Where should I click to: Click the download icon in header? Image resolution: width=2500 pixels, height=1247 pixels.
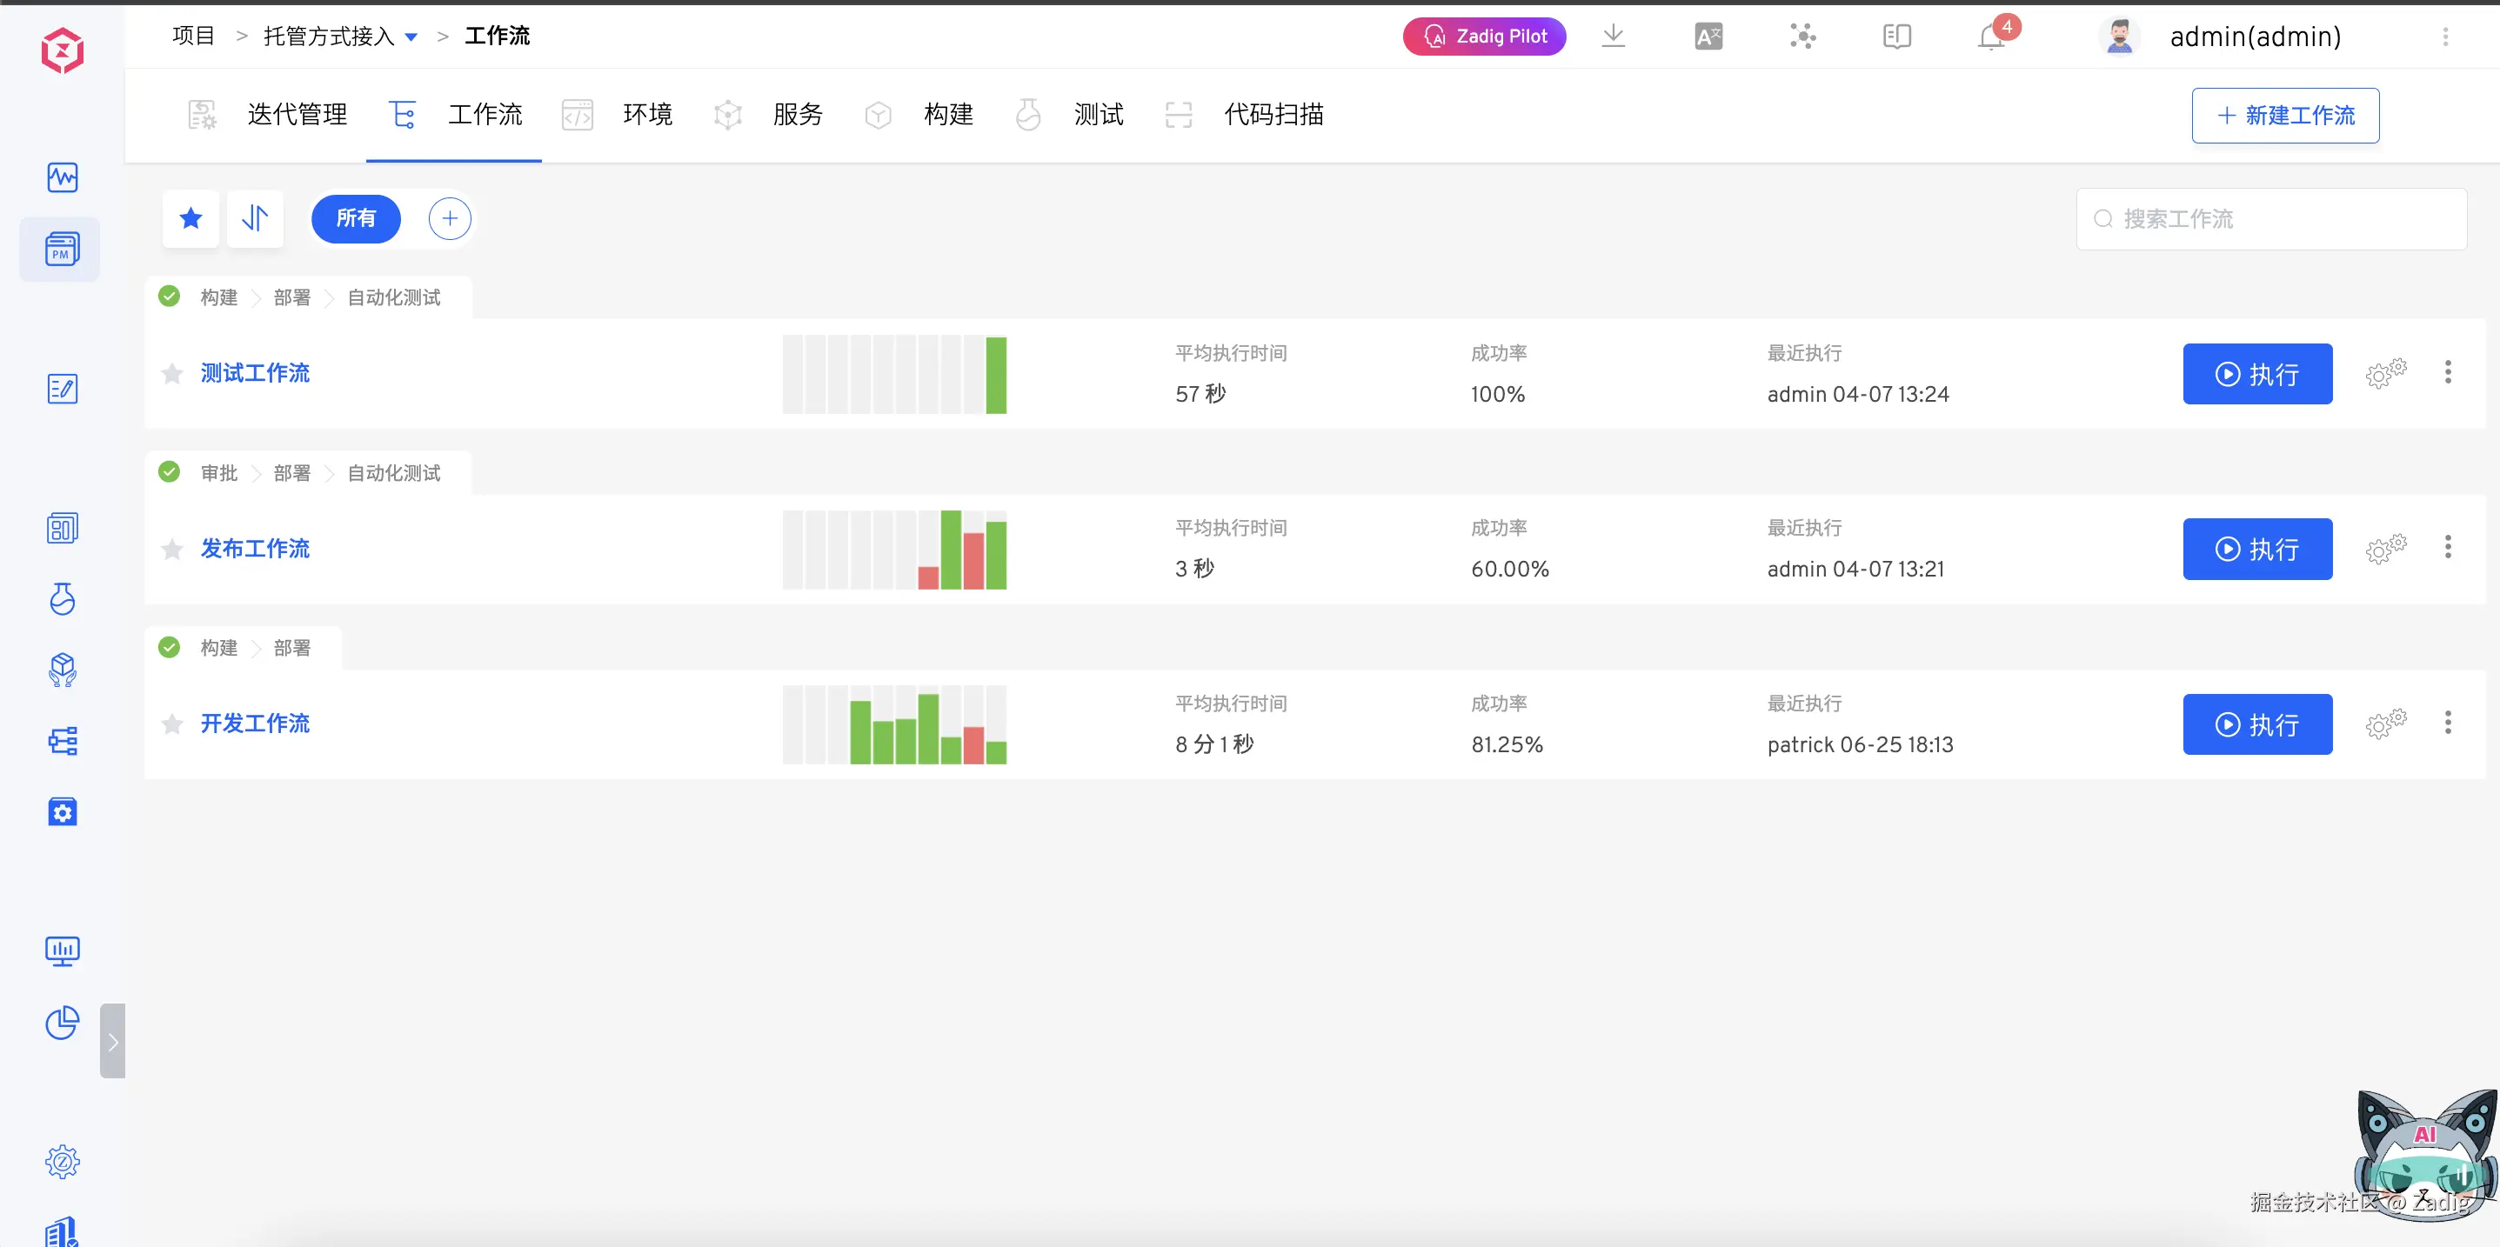pos(1613,36)
